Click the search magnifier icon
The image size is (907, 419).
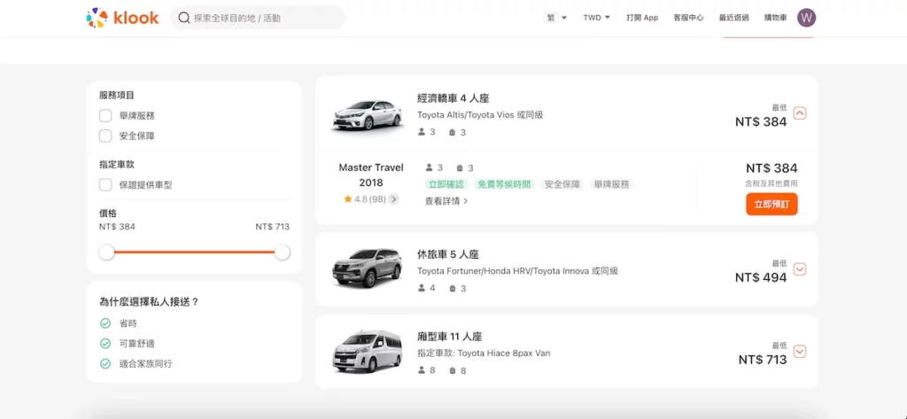tap(184, 18)
